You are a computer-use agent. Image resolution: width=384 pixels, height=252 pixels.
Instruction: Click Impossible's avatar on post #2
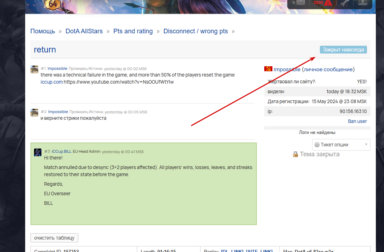pyautogui.click(x=34, y=112)
